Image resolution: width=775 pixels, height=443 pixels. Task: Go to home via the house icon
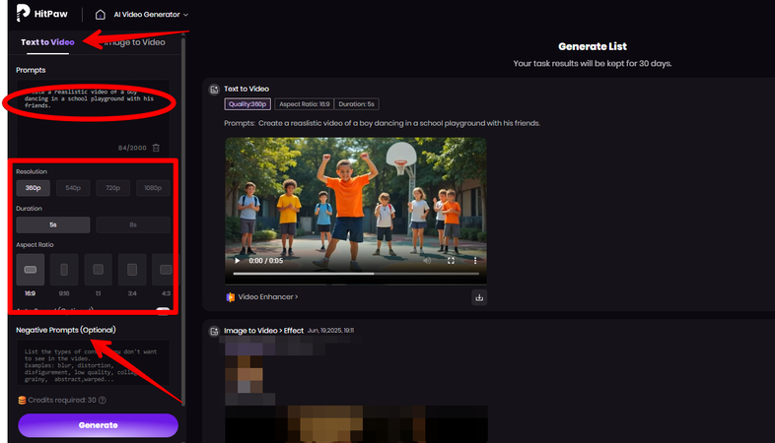point(101,15)
